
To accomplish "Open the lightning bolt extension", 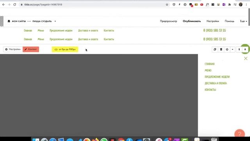I will tap(179, 5).
